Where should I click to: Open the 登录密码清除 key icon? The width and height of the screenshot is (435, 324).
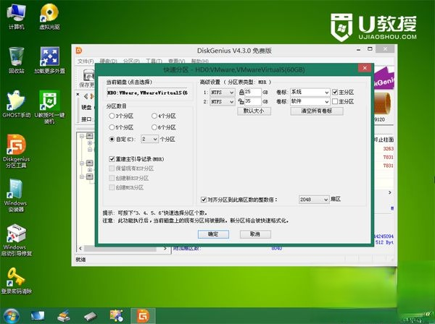(17, 281)
